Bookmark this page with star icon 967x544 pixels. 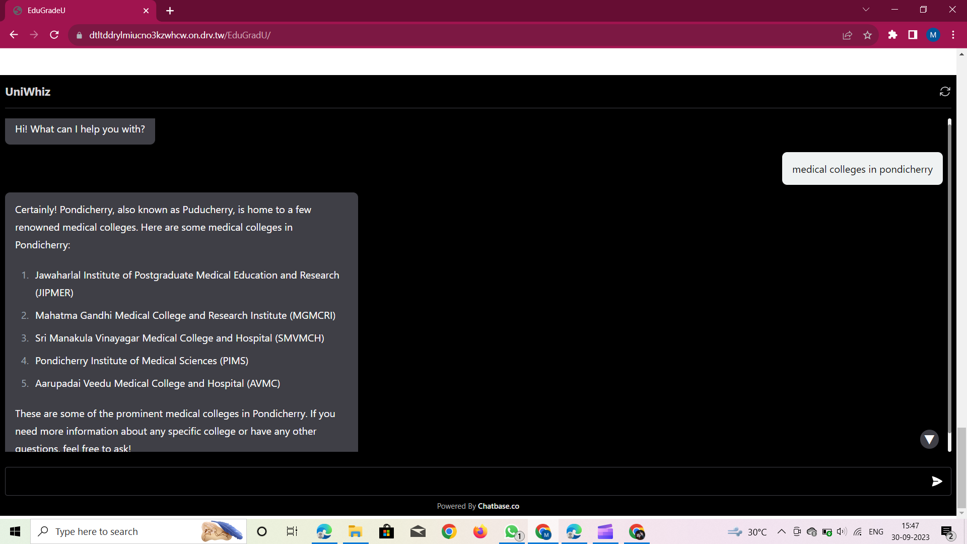[x=867, y=35]
